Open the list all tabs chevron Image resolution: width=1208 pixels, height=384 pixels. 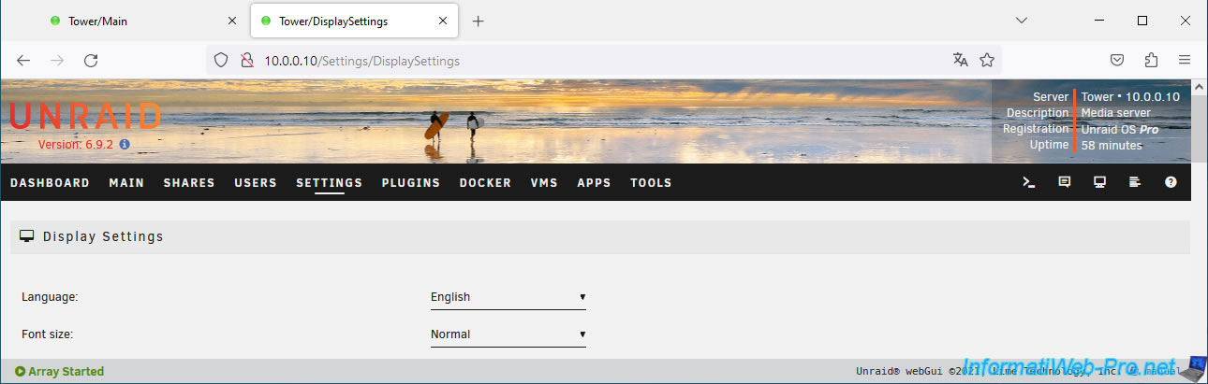pos(1022,21)
